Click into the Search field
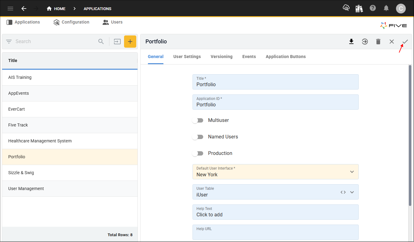Image resolution: width=414 pixels, height=242 pixels. coord(55,42)
